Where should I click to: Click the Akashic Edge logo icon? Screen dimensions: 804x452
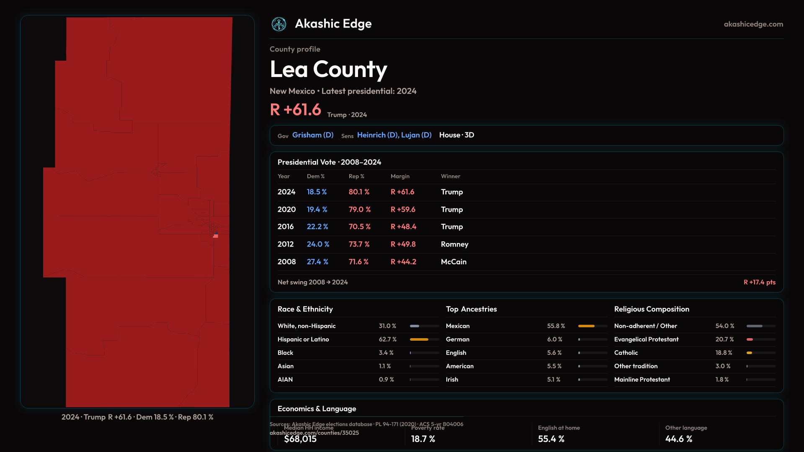tap(278, 24)
